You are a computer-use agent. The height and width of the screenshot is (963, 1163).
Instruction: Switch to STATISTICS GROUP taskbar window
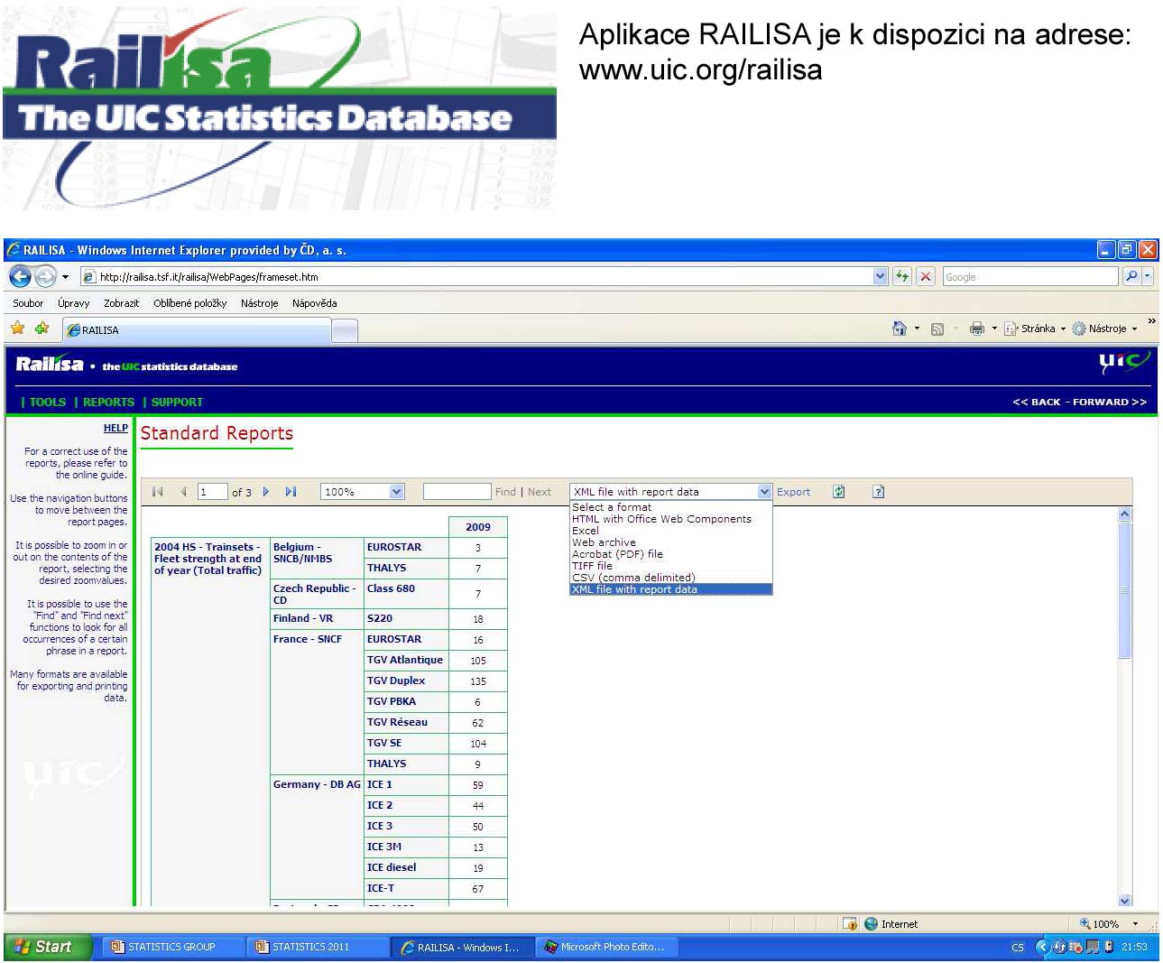pyautogui.click(x=172, y=947)
